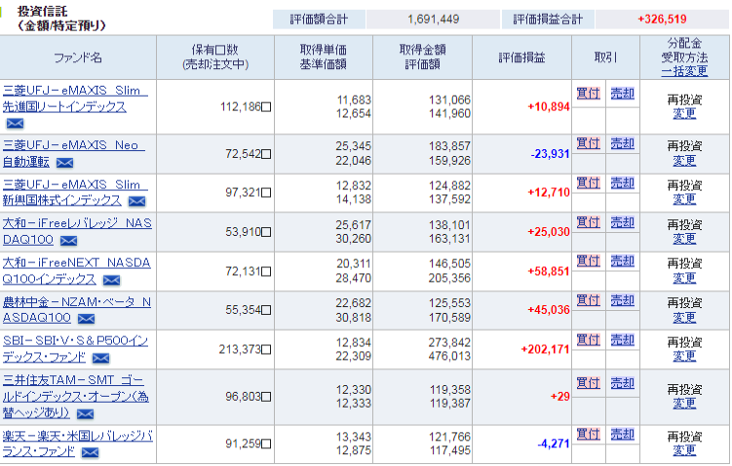The width and height of the screenshot is (732, 466).
Task: Click mail icon beside 自動運転 fund
Action: coord(64,163)
